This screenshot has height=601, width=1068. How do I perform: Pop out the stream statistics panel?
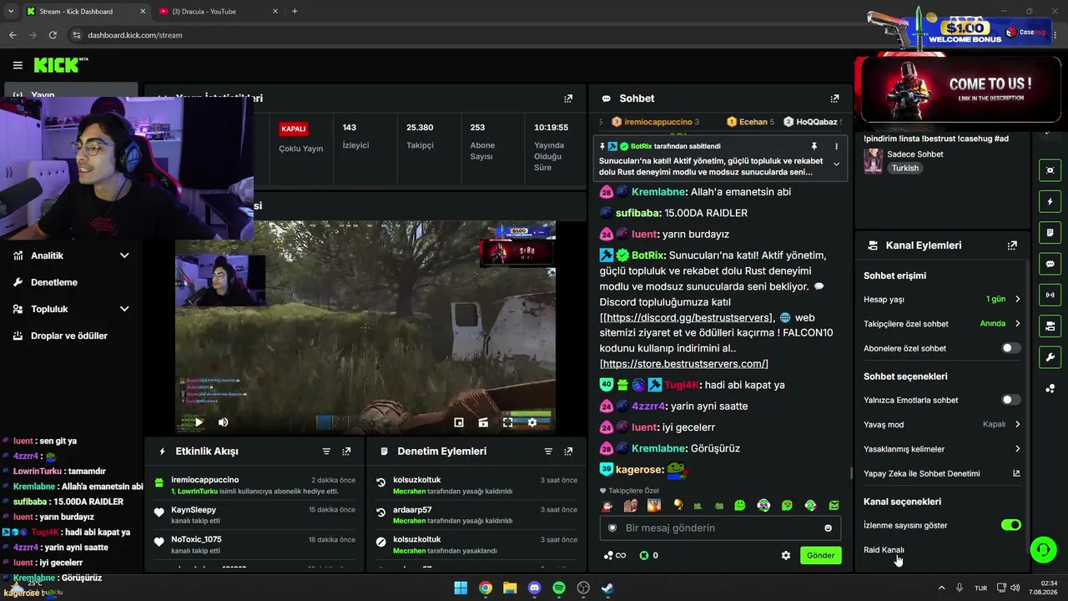click(x=568, y=98)
